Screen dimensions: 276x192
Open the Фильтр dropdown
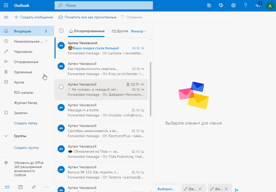point(139,31)
